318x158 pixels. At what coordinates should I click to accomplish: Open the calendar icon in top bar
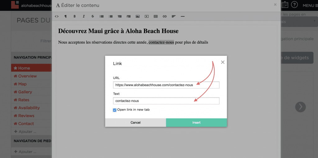click(x=285, y=5)
